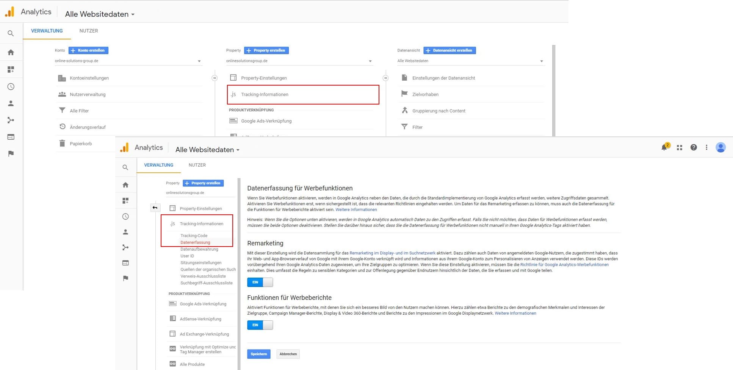733x370 pixels.
Task: Switch to VERWALTUNG tab in the lower window
Action: 159,165
